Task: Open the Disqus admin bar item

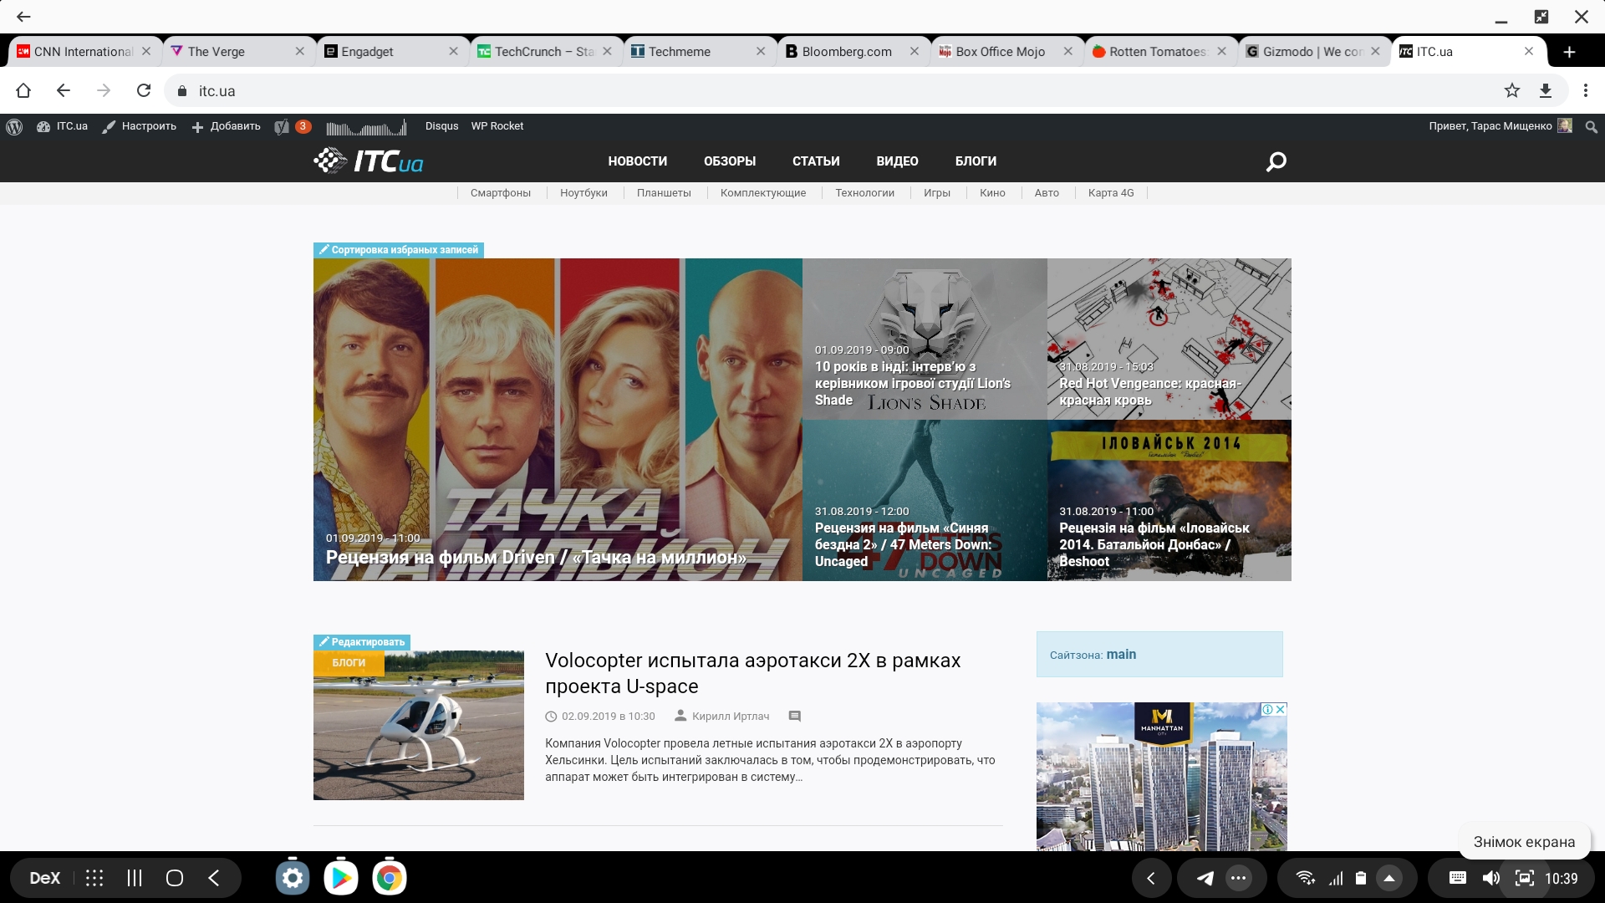Action: click(x=441, y=126)
